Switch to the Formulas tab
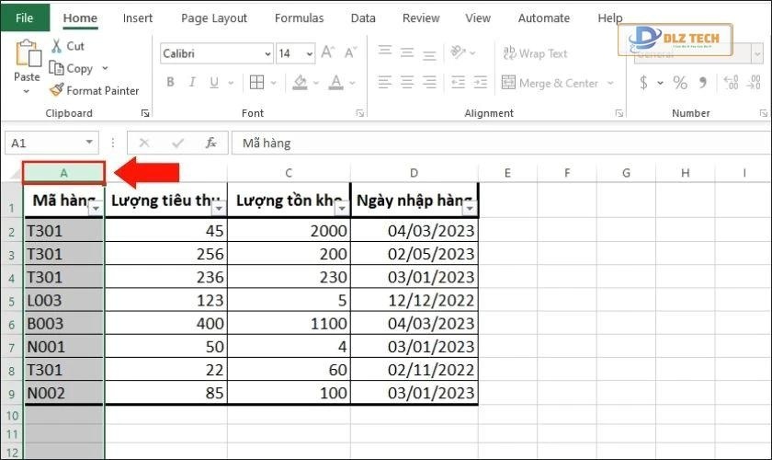This screenshot has height=460, width=772. point(300,18)
